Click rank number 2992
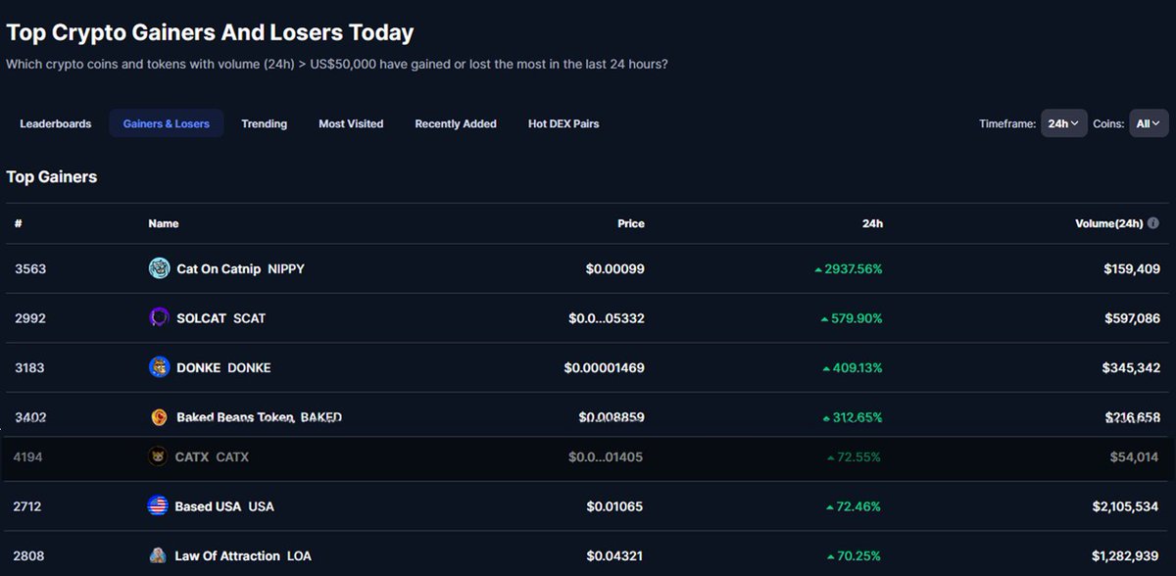The height and width of the screenshot is (576, 1176). (30, 318)
